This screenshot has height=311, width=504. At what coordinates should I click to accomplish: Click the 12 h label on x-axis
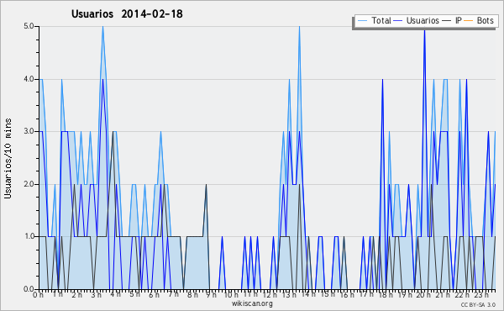(270, 294)
